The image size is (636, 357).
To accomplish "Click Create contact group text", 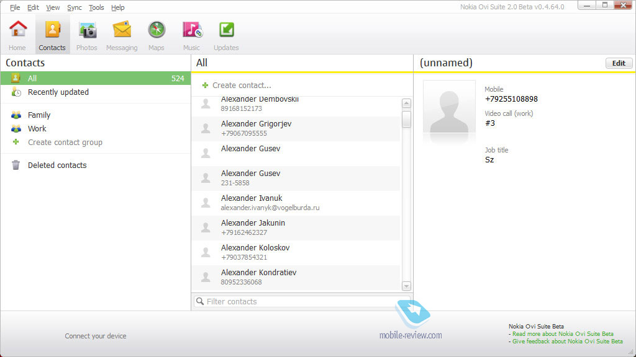I will click(x=65, y=143).
